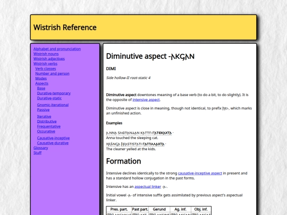Screen dimensions: 287x215
Task: Open the Stuff link
Action: click(x=38, y=153)
